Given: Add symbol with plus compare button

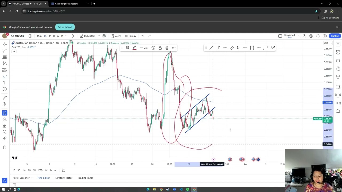Looking at the screenshot, I should click(30, 36).
